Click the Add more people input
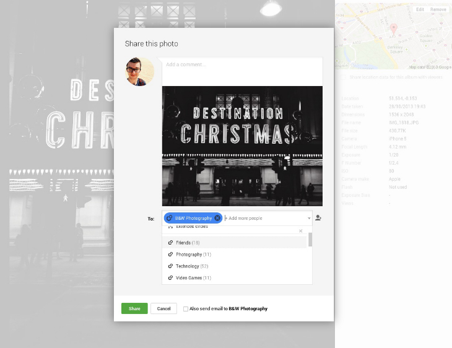Screen dimensions: 452x348 (x=265, y=218)
